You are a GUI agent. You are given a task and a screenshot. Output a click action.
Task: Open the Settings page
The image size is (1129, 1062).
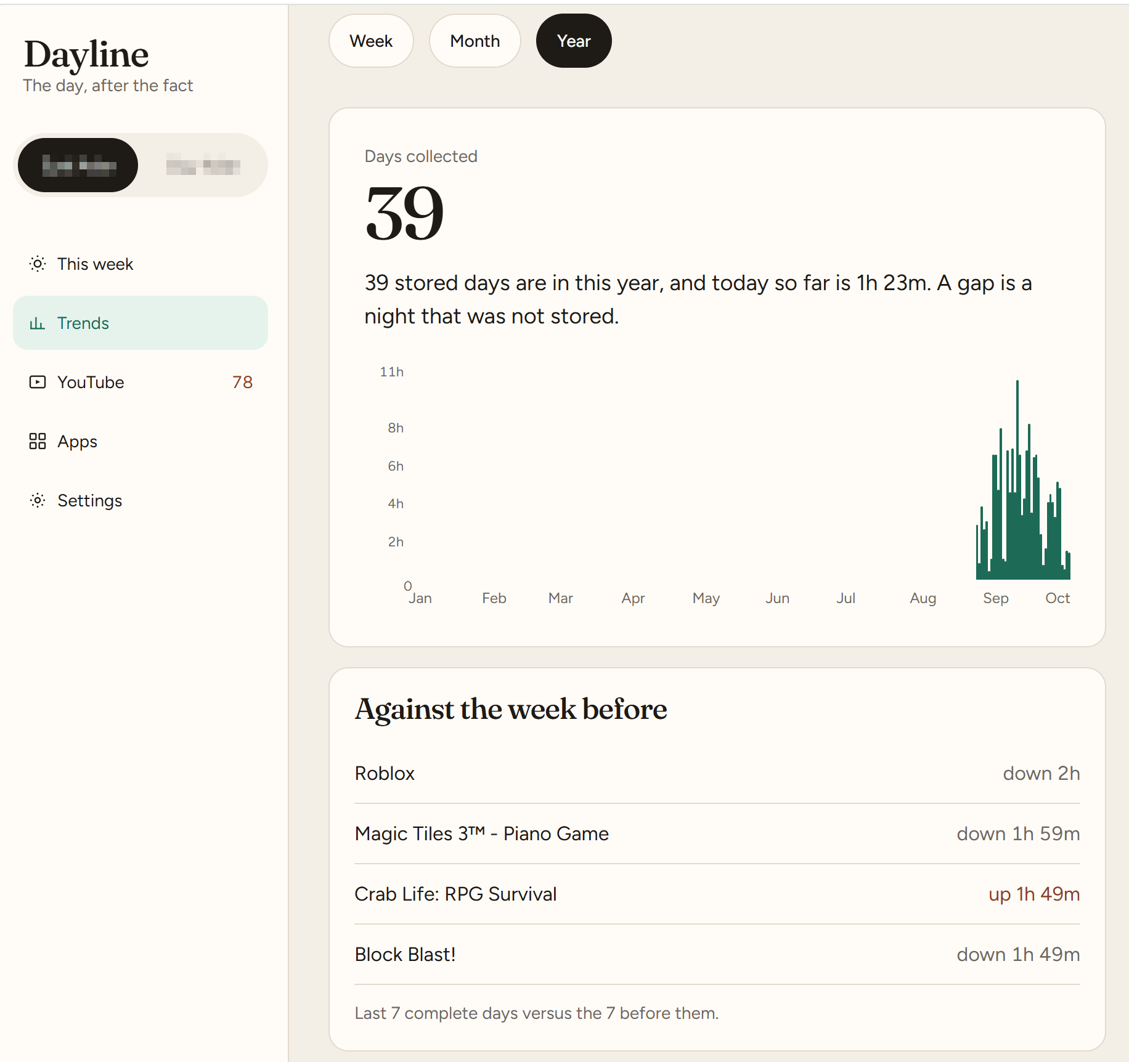tap(141, 501)
